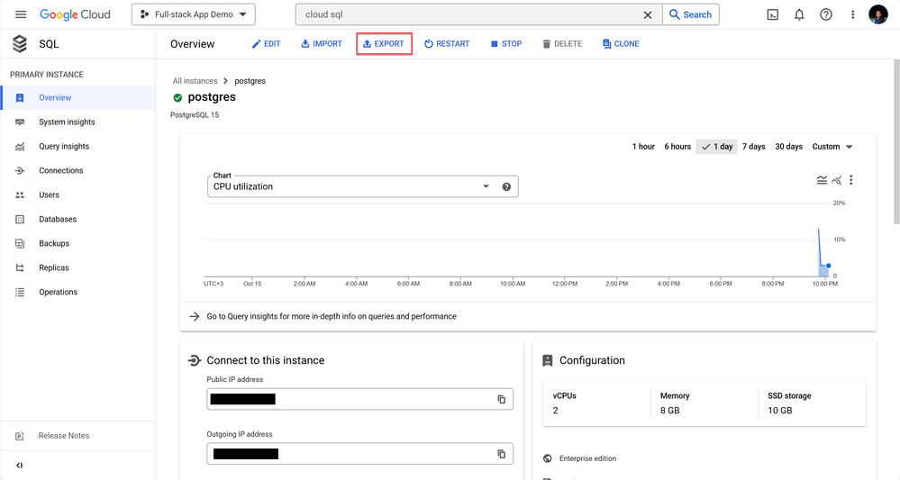Select the 6 hours time range
The width and height of the screenshot is (900, 480).
click(x=677, y=147)
